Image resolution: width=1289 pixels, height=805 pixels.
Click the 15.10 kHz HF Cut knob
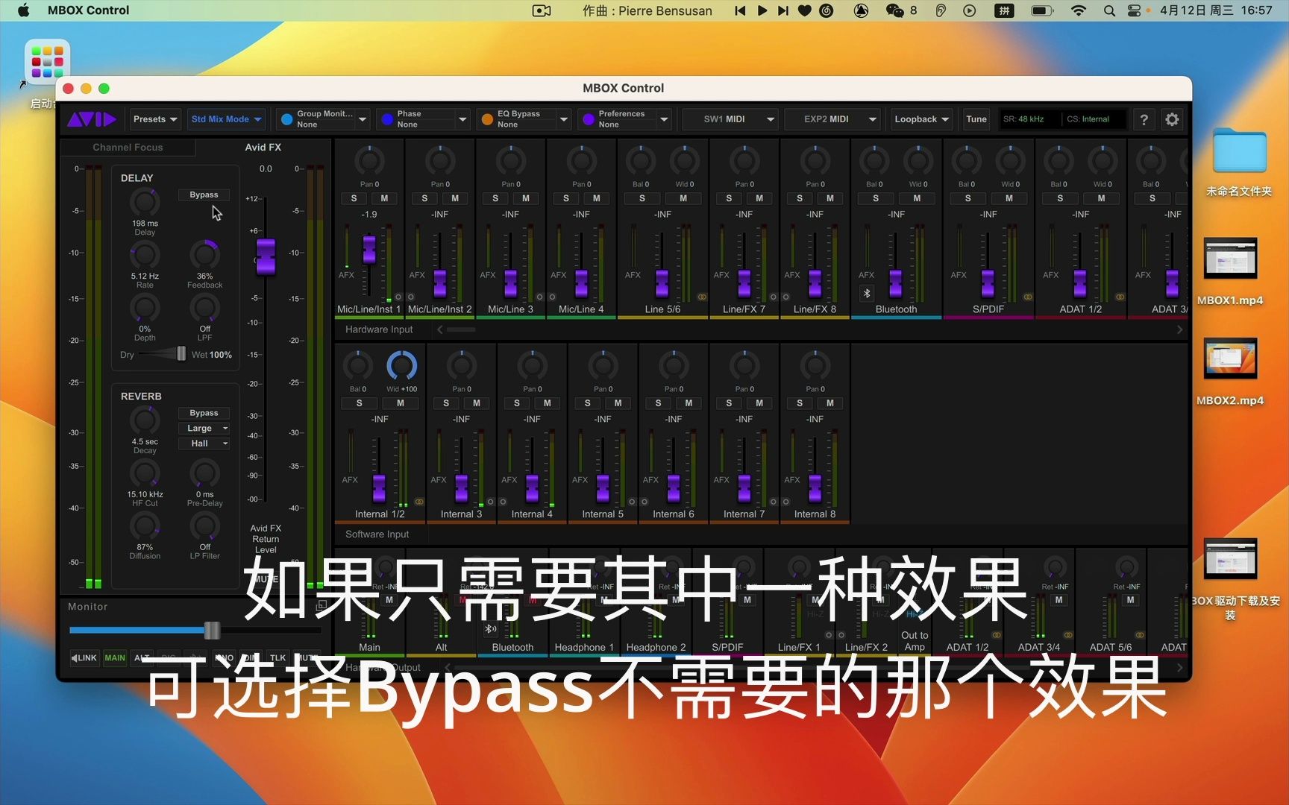coord(145,473)
